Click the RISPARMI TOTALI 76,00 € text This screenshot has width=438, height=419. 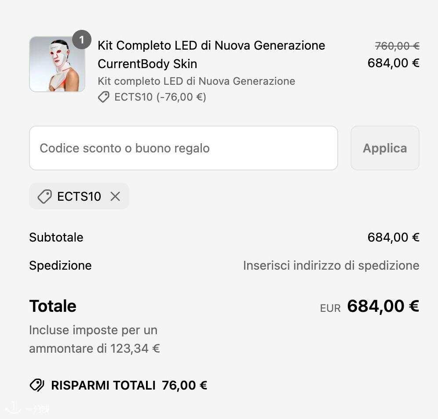(129, 385)
